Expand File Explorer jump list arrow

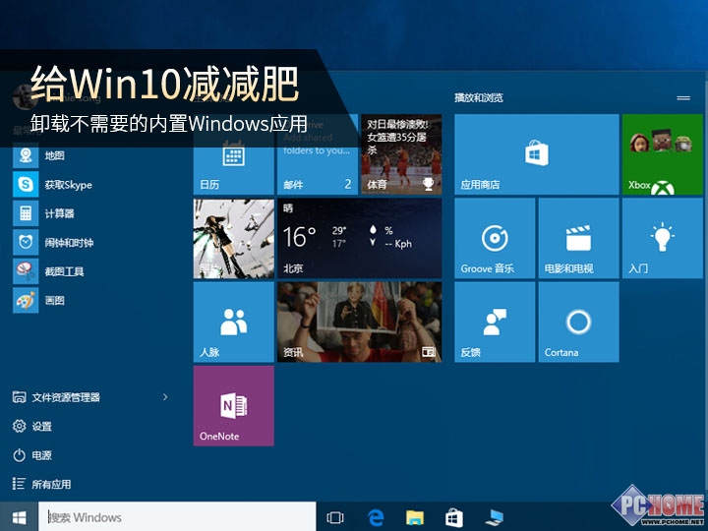[x=165, y=397]
